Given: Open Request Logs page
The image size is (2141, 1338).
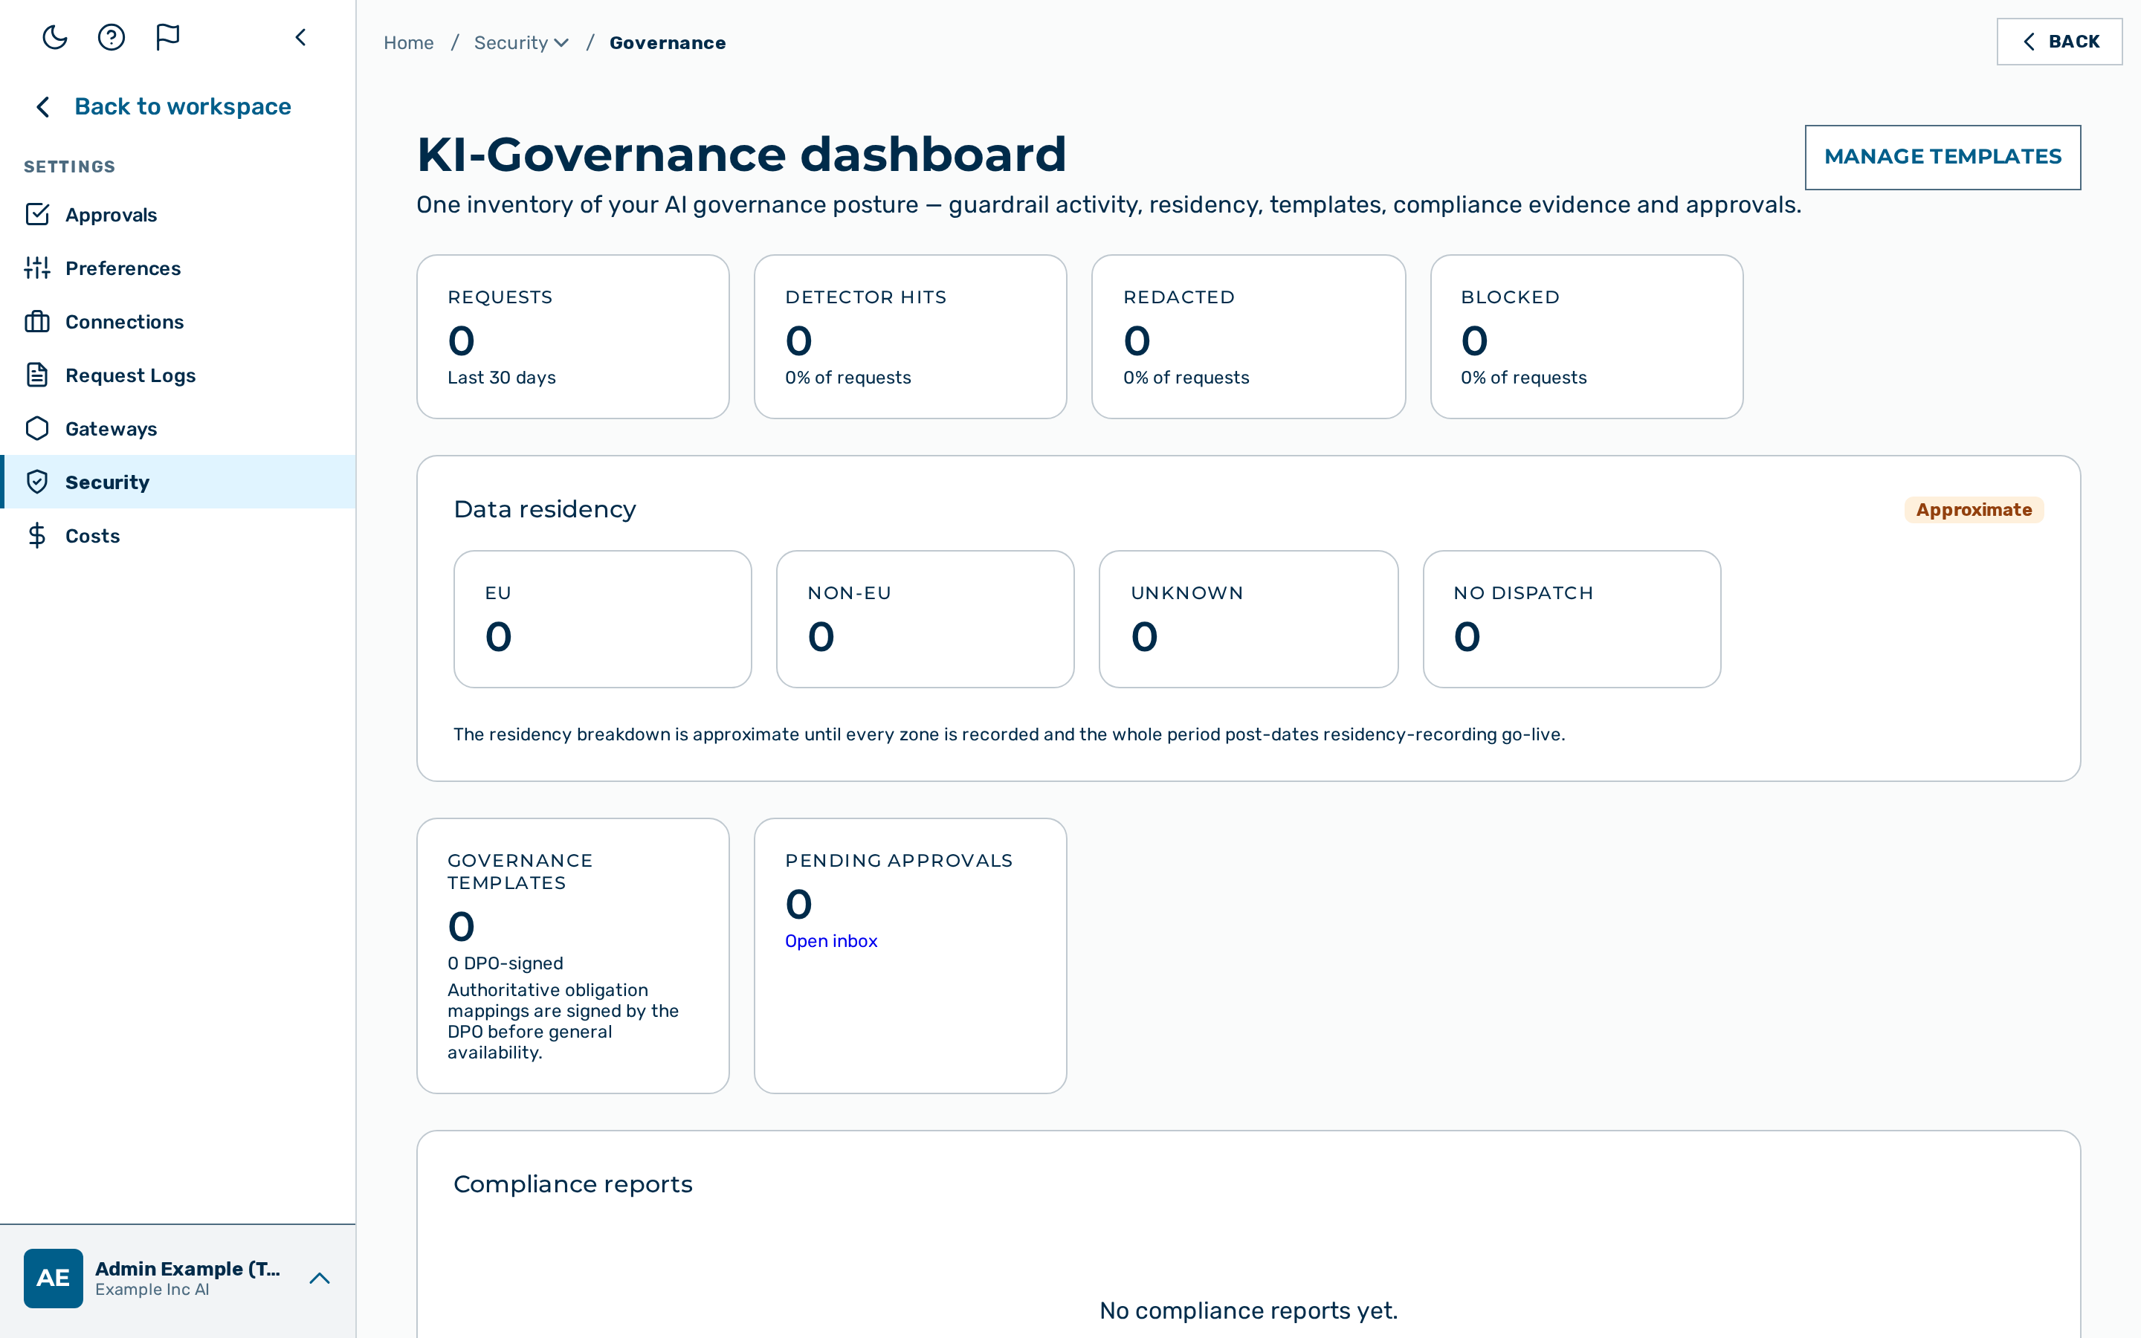Looking at the screenshot, I should point(178,375).
